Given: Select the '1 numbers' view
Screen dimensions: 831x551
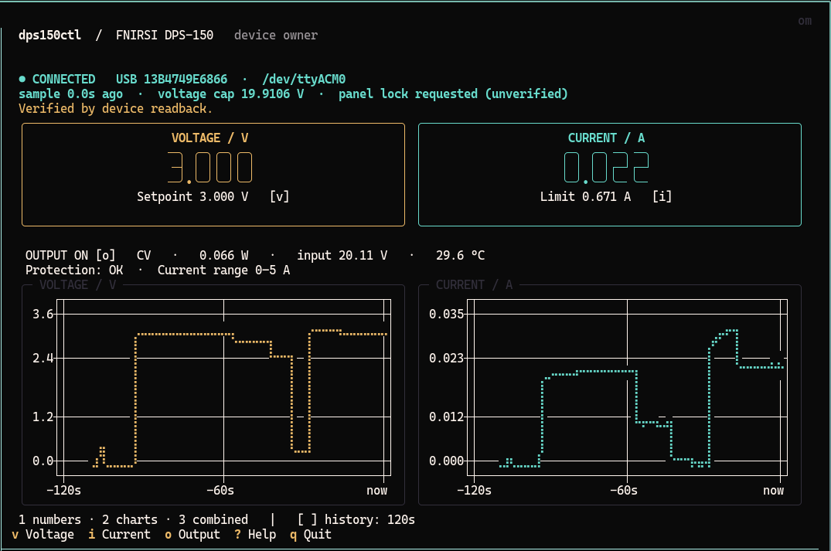Looking at the screenshot, I should pyautogui.click(x=49, y=520).
